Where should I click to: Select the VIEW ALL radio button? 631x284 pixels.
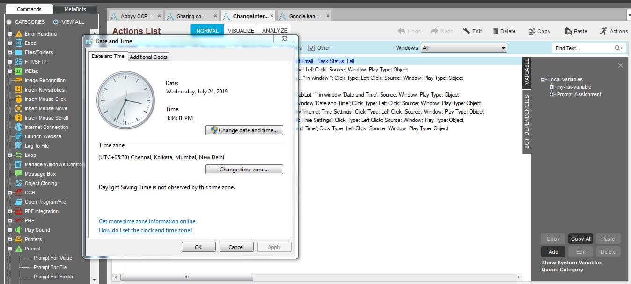coord(56,22)
